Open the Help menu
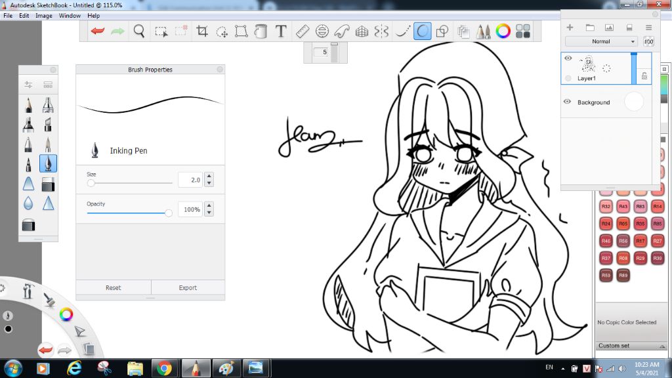The height and width of the screenshot is (378, 672). pos(93,16)
